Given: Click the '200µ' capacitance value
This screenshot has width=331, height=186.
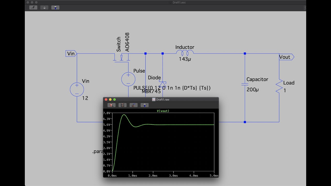Looking at the screenshot, I should (253, 90).
